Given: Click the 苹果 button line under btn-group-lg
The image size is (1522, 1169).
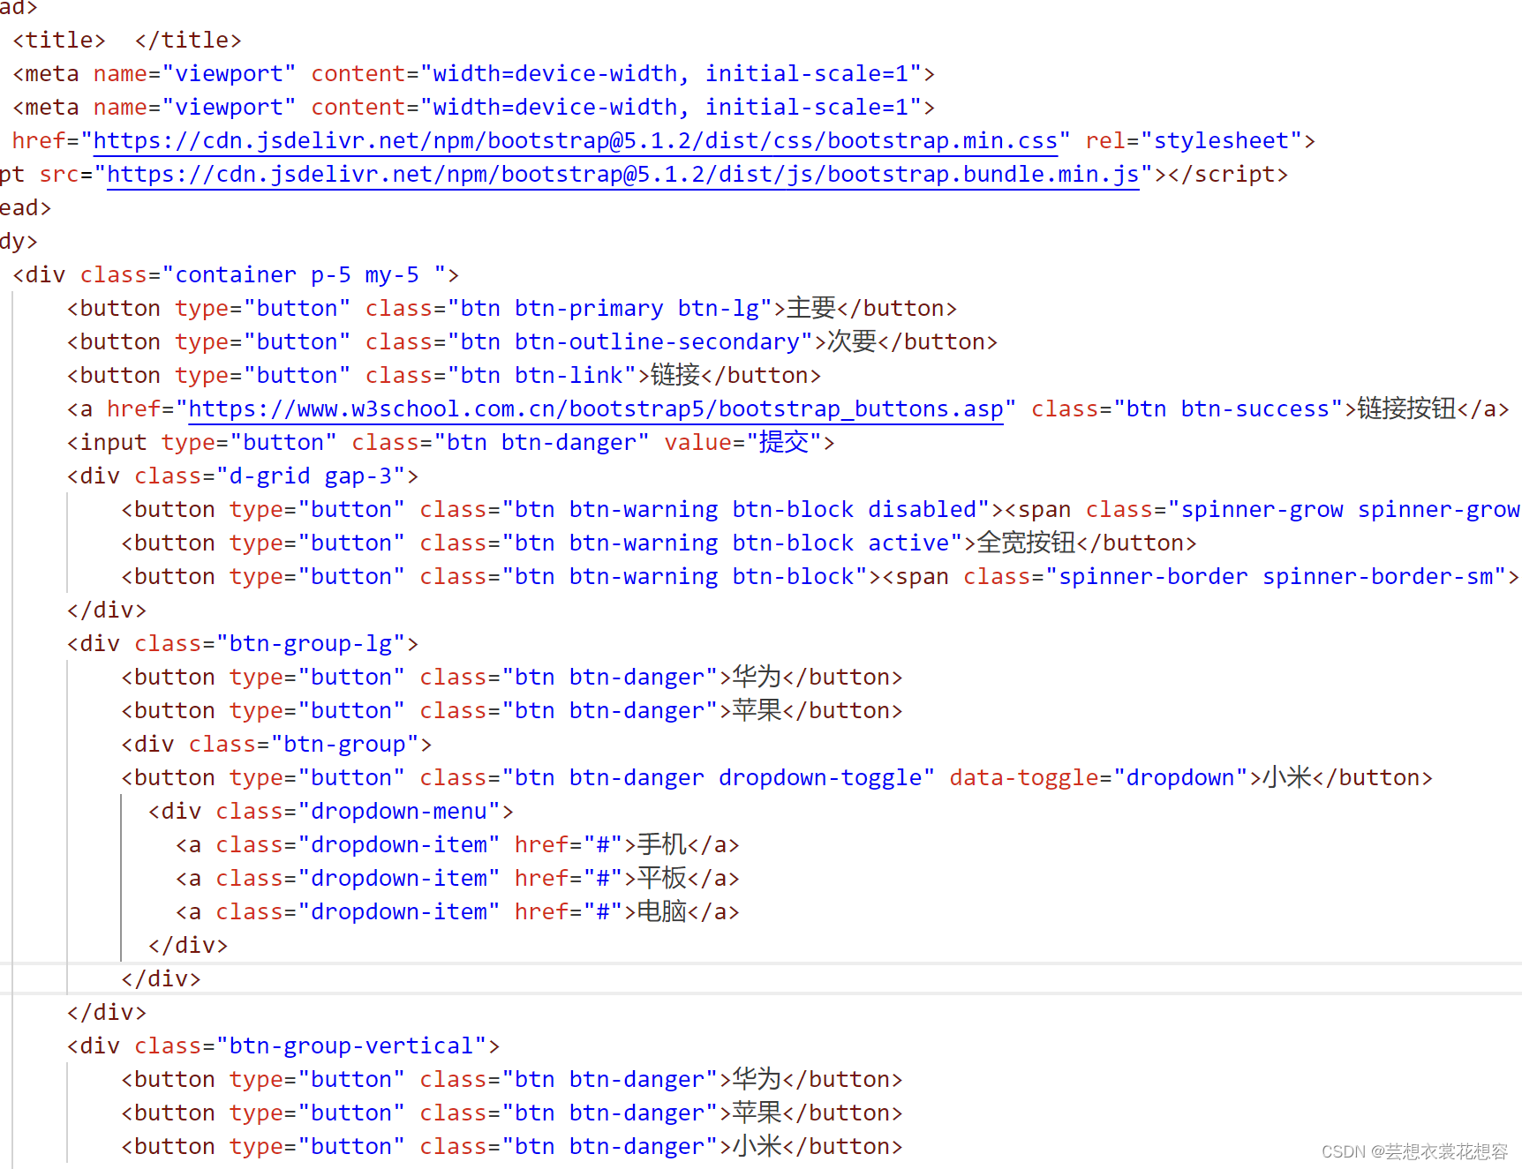Looking at the screenshot, I should click(512, 711).
